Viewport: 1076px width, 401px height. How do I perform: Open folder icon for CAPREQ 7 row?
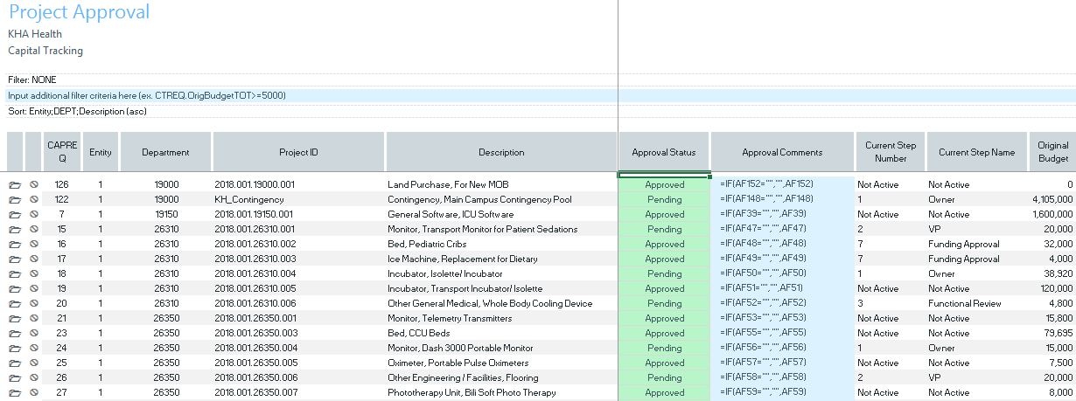[15, 215]
